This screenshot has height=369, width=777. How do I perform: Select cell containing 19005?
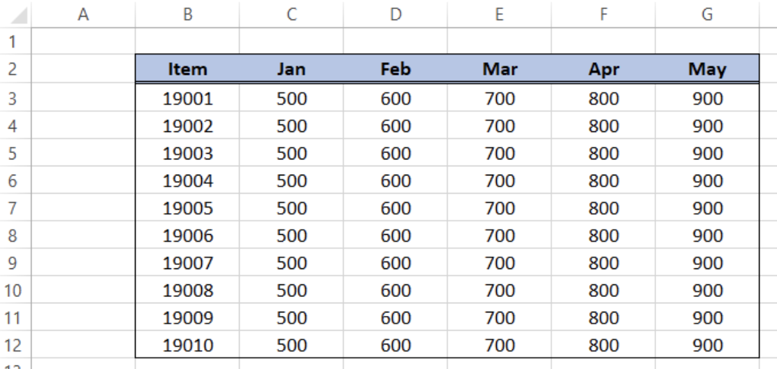pos(187,208)
